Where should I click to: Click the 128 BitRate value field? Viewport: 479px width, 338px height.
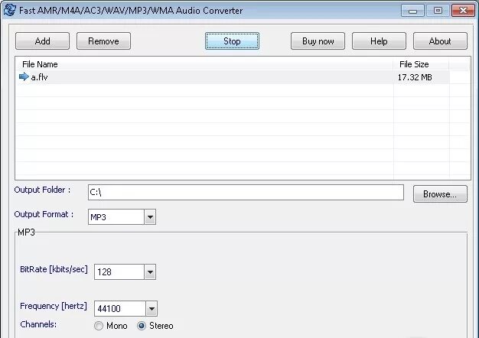pos(119,272)
